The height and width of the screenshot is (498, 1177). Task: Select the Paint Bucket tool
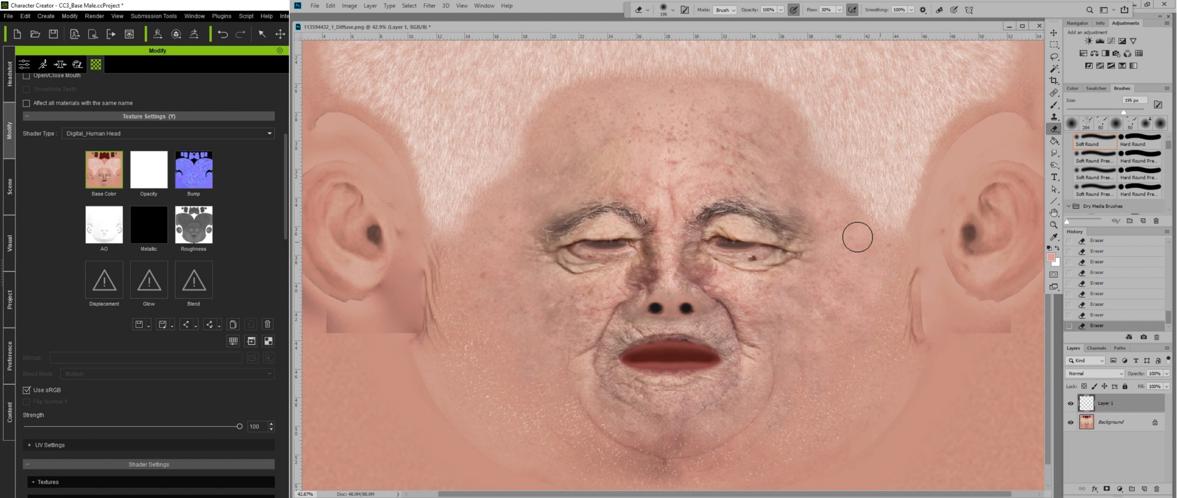(1054, 141)
